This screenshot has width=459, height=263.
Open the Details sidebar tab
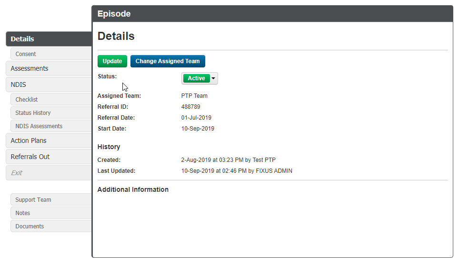click(49, 39)
